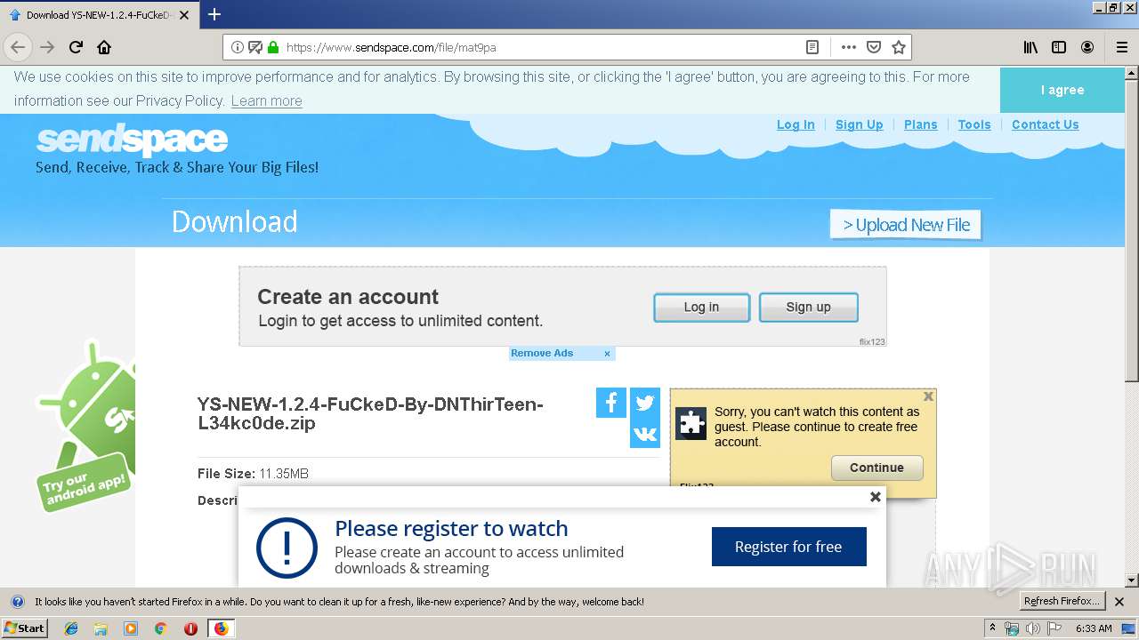This screenshot has width=1139, height=640.
Task: Open the Firefox hamburger menu
Action: (1121, 47)
